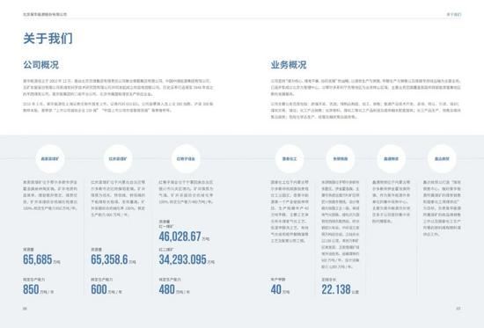Click the circle badge above the 46,028.67 column
This screenshot has width=484, height=328.
point(186,158)
